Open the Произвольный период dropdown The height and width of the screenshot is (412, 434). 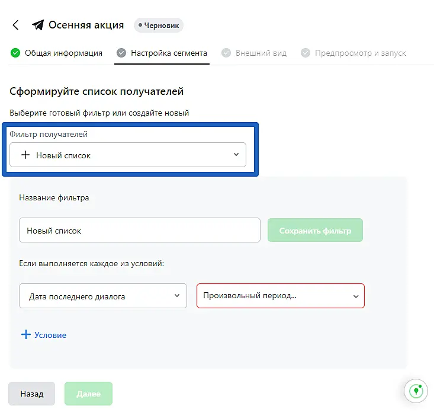[x=281, y=296]
